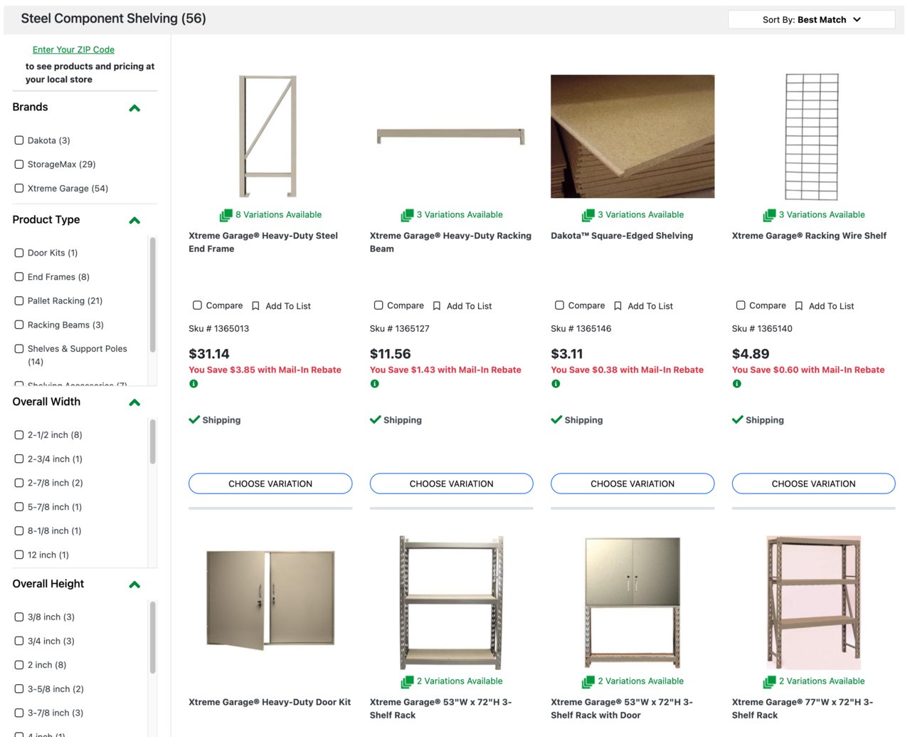Click shipping checkmark icon for Racking Wire Shelf
The width and height of the screenshot is (910, 737).
[x=738, y=419]
